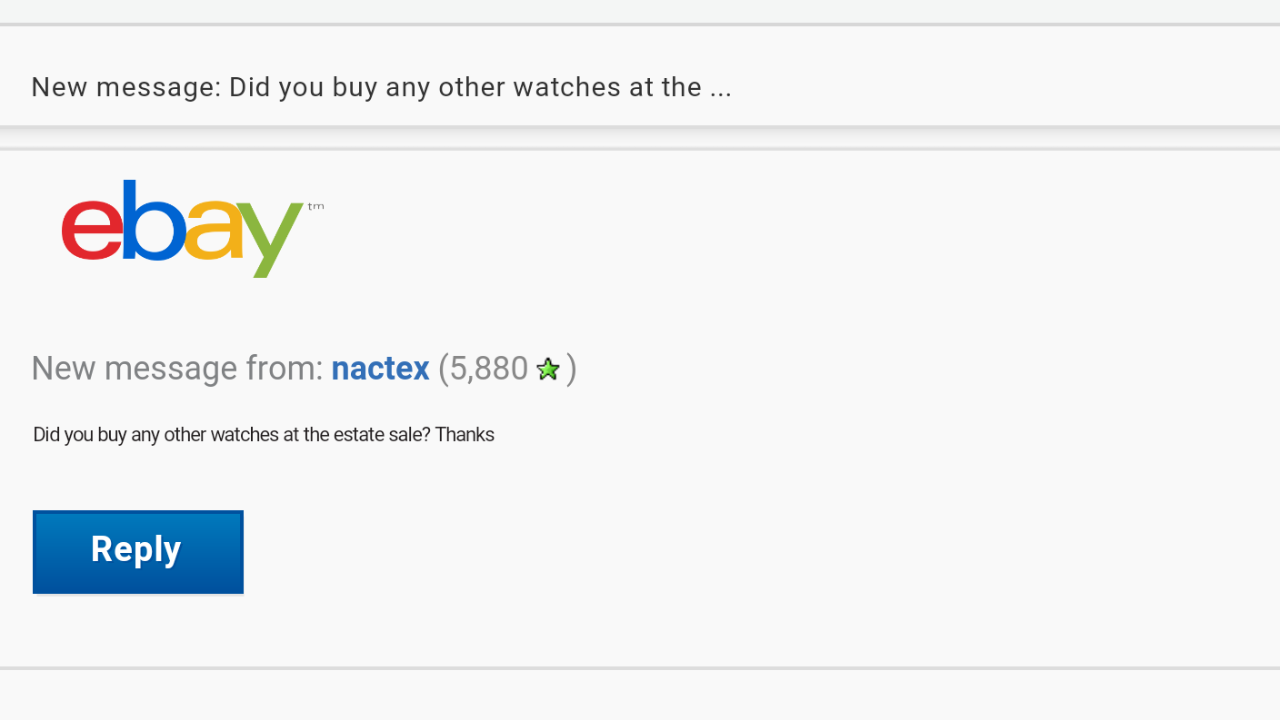Click the trademark symbol beside the logo
The width and height of the screenshot is (1280, 720).
[315, 207]
